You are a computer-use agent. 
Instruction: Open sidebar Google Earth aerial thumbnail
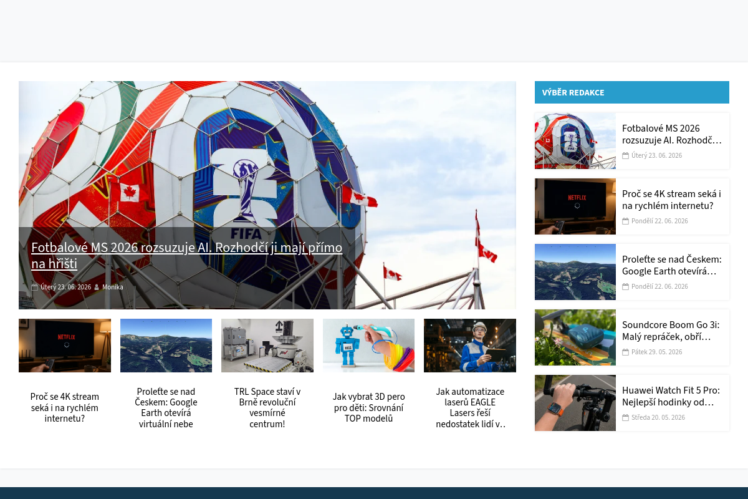(575, 272)
